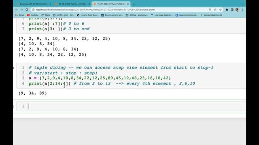This screenshot has height=145, width=259.
Task: Open the How to Build Deci... bookmark
Action: (x=87, y=15)
